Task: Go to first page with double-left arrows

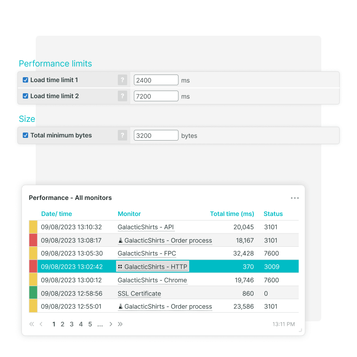Action: 32,324
